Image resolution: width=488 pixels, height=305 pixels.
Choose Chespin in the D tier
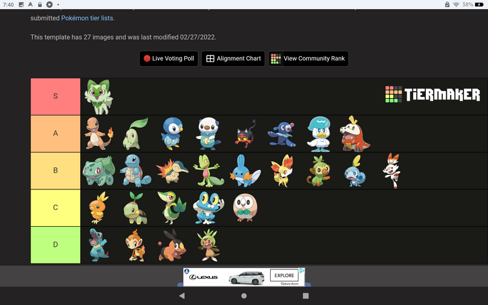[209, 246]
